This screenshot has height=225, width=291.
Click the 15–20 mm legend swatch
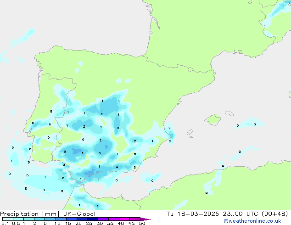[71, 219]
